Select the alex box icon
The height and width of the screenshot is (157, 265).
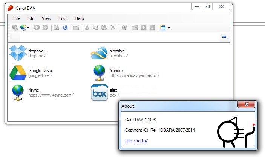click(x=100, y=92)
